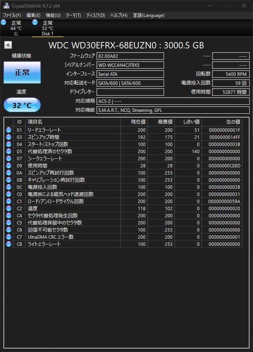Image resolution: width=253 pixels, height=352 pixels.
Task: Click the 32 °C temperature button
Action: (x=22, y=105)
